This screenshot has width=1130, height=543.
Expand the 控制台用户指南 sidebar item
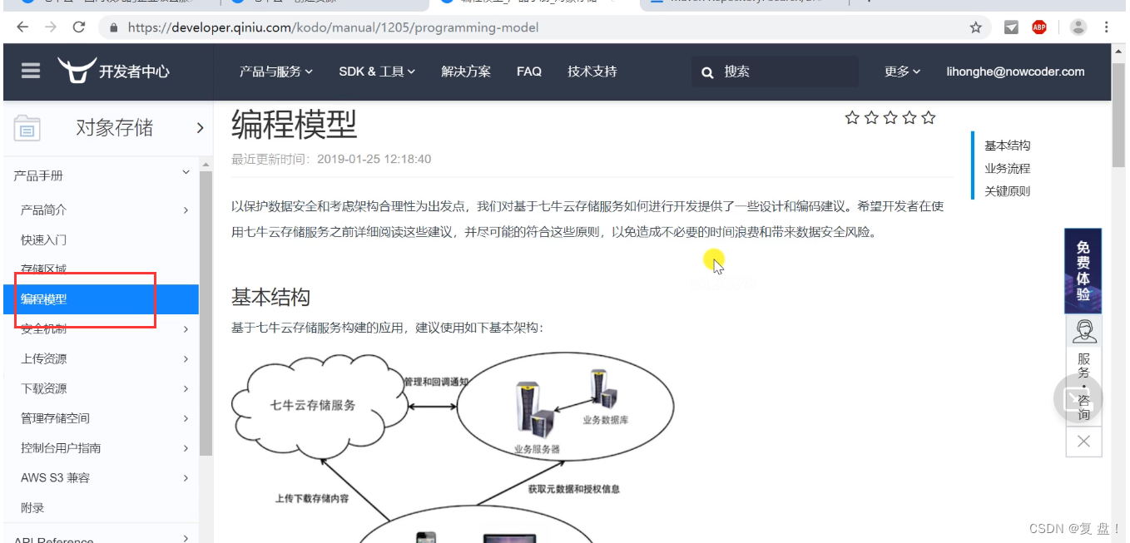(x=186, y=448)
